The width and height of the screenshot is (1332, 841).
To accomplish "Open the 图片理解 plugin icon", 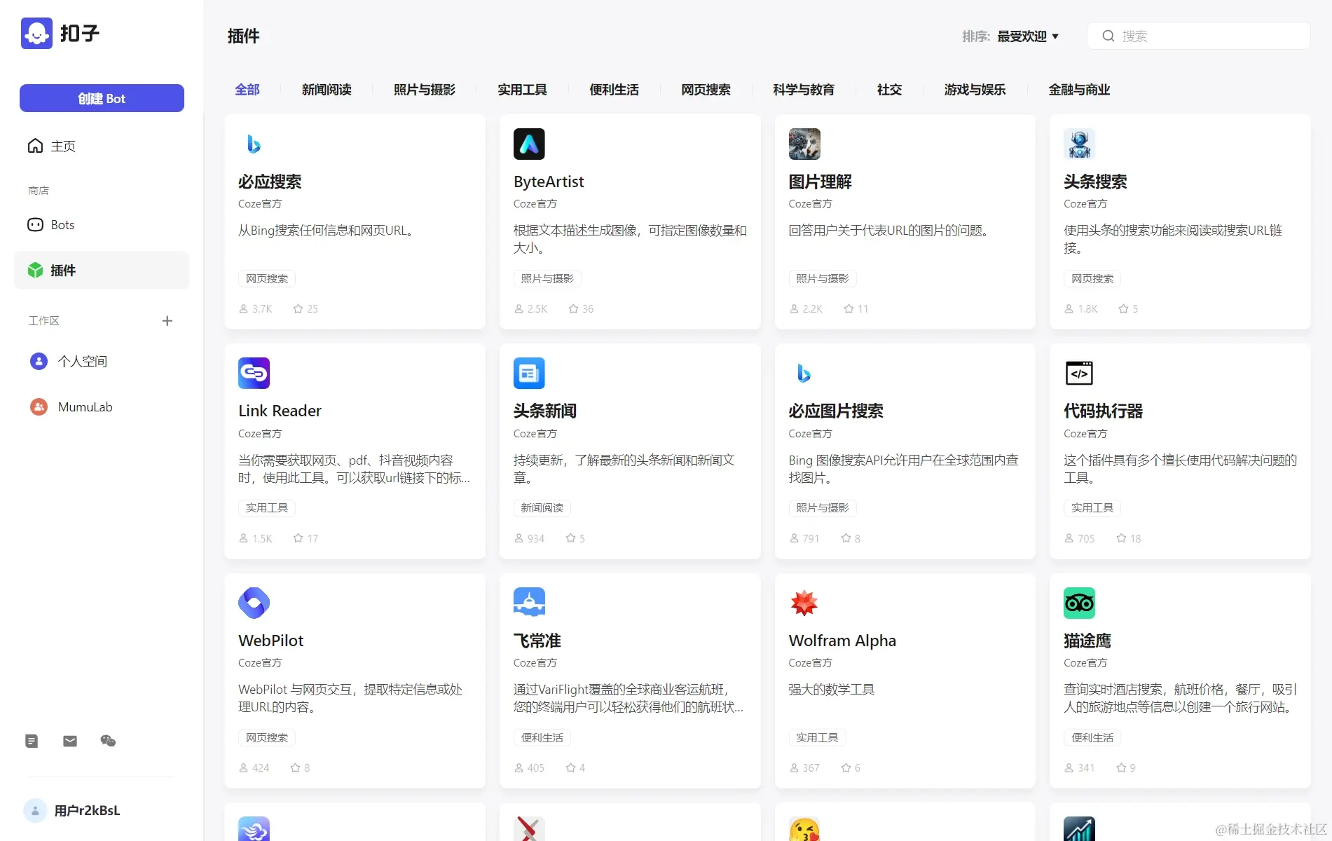I will (804, 144).
